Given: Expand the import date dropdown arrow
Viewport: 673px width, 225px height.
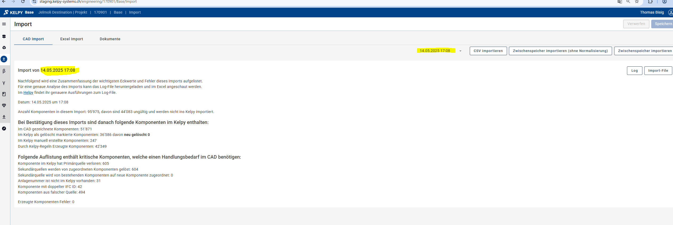Looking at the screenshot, I should click(x=460, y=51).
